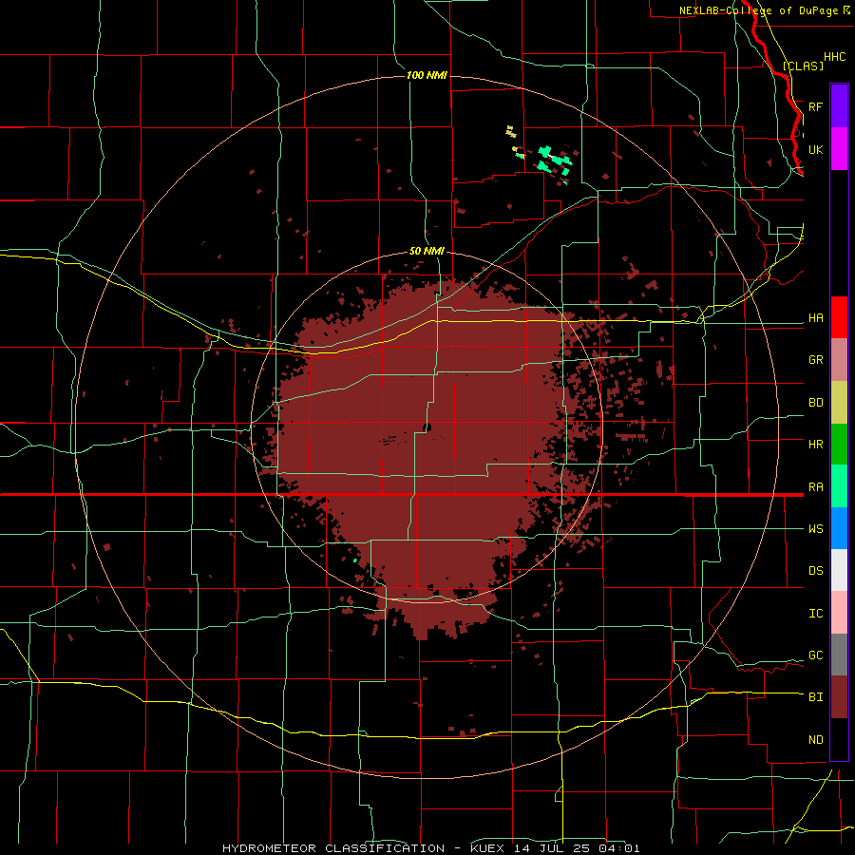Click the purple RF legend color swatch

coord(839,106)
